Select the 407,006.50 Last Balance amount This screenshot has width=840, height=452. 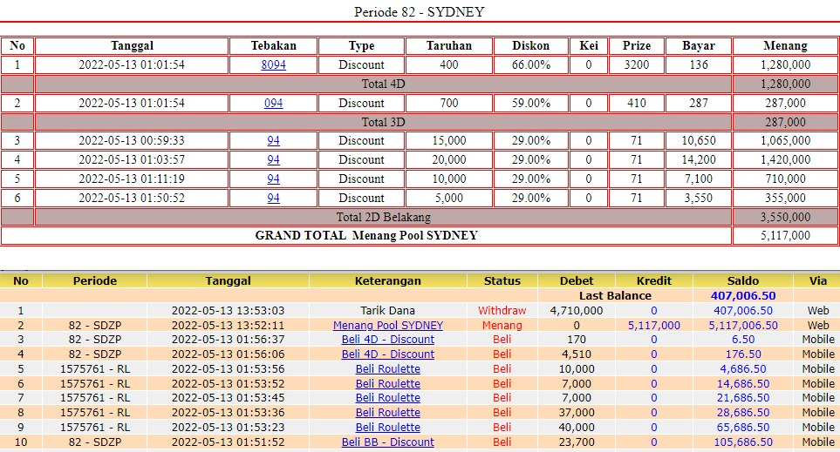[743, 296]
